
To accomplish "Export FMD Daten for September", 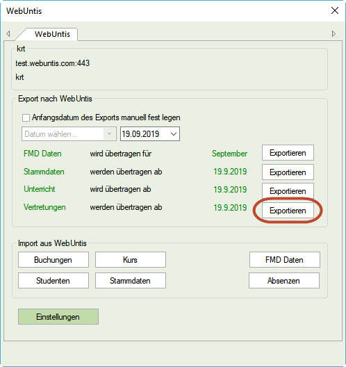I will [x=288, y=153].
